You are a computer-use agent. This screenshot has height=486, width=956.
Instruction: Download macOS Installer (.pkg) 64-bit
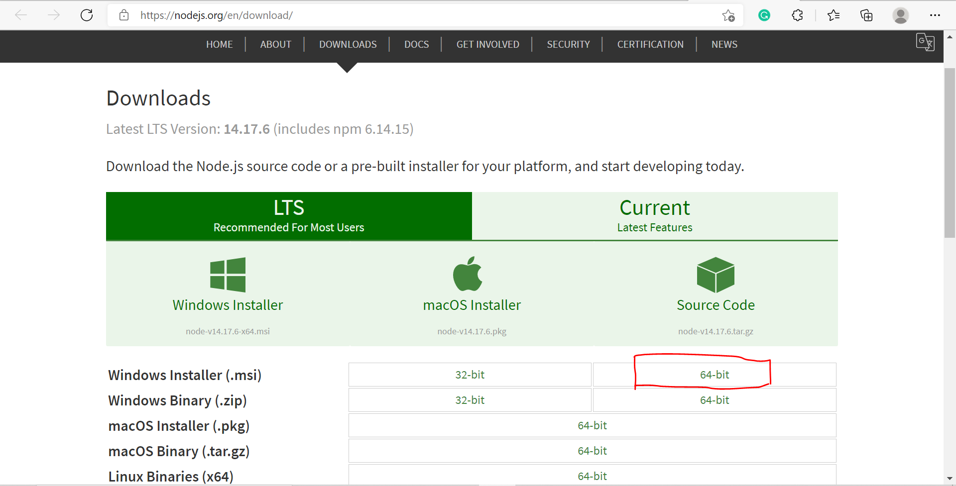[x=593, y=425]
